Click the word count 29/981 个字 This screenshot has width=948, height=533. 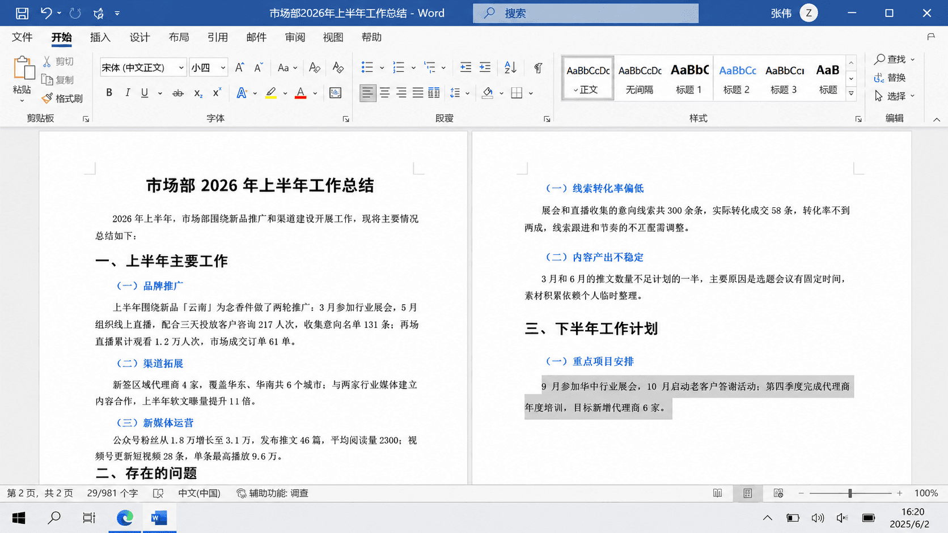tap(112, 493)
